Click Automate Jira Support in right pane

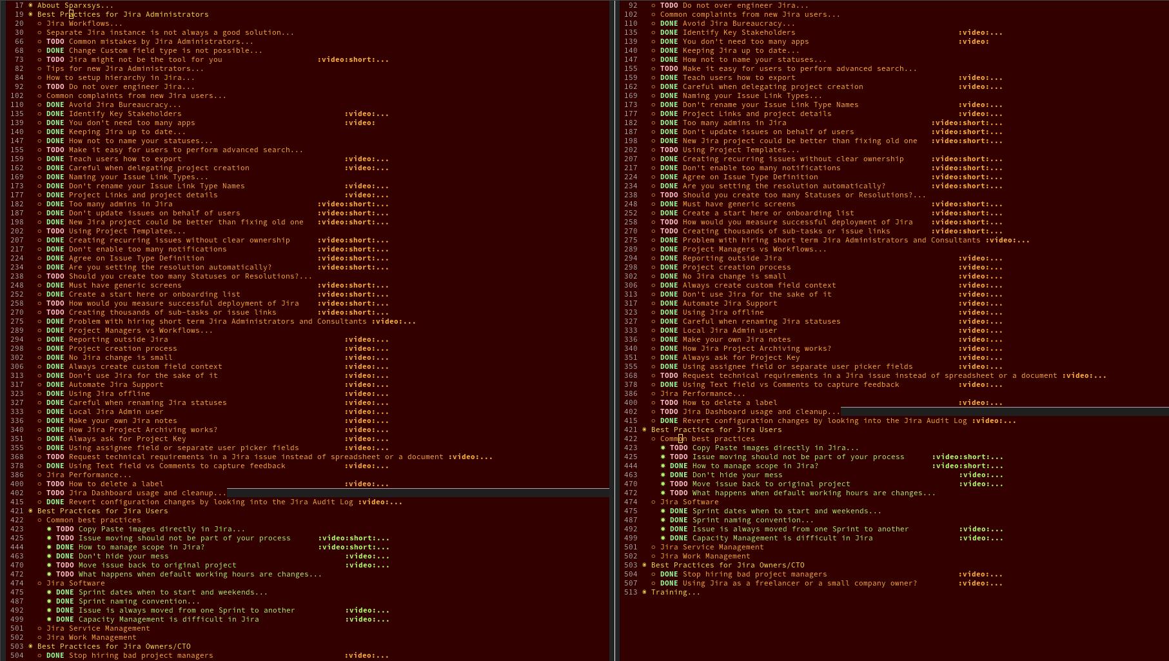729,303
